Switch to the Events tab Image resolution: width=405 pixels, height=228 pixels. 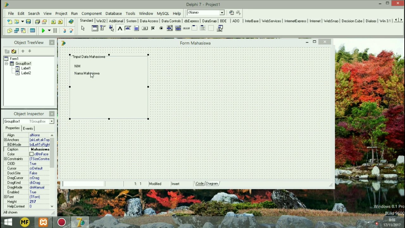point(28,128)
